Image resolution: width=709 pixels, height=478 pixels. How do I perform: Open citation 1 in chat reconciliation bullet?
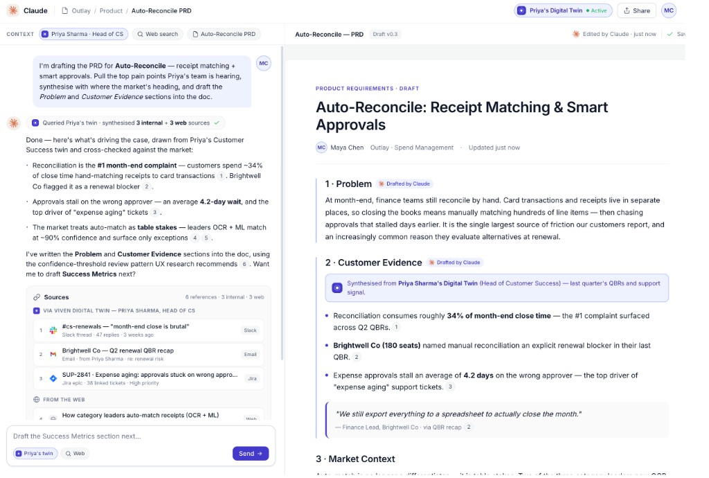[x=221, y=176]
